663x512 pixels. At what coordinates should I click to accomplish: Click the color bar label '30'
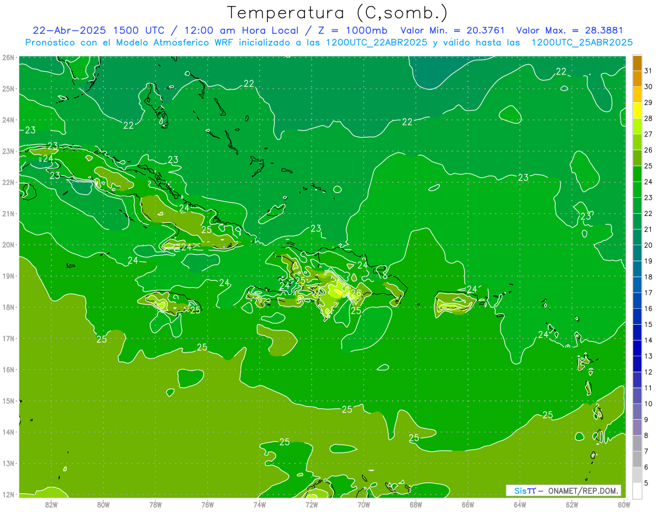pyautogui.click(x=648, y=87)
